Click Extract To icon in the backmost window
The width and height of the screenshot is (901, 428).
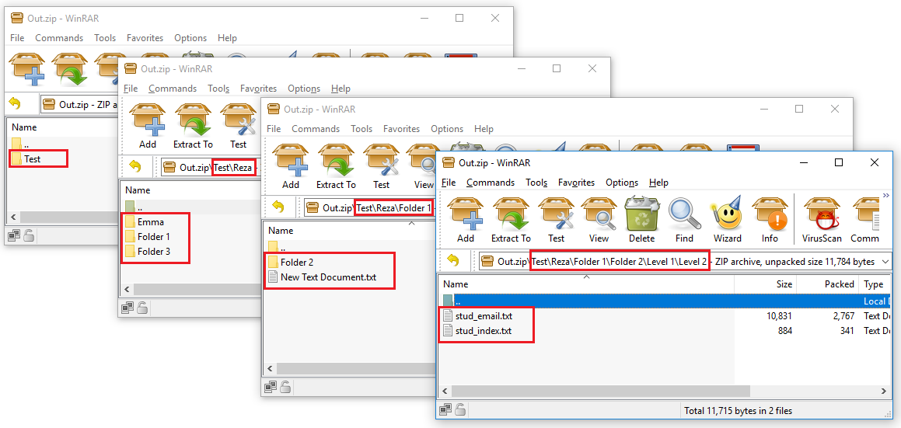[70, 68]
